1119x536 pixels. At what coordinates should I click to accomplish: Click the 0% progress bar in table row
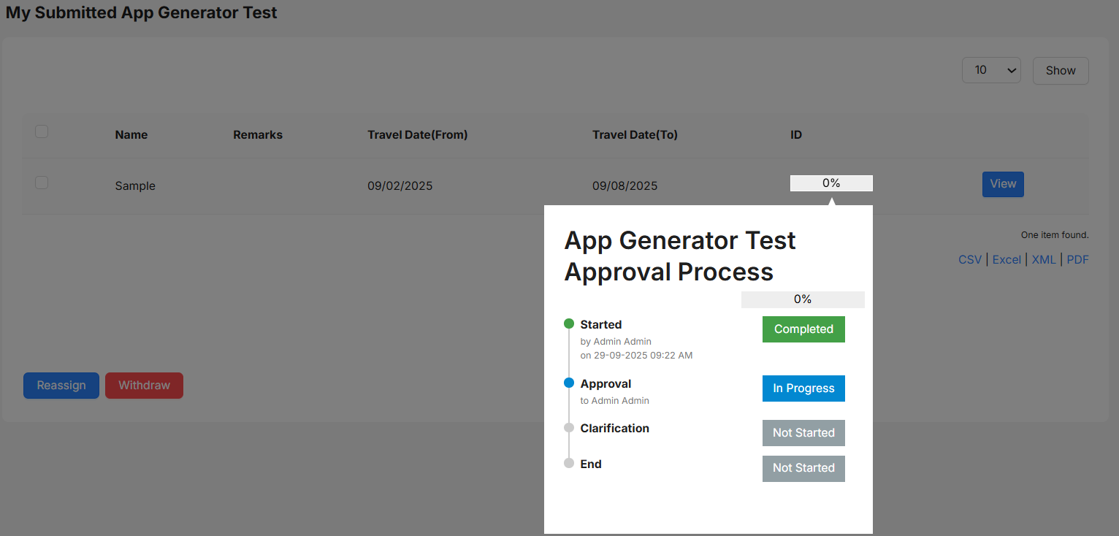(831, 183)
